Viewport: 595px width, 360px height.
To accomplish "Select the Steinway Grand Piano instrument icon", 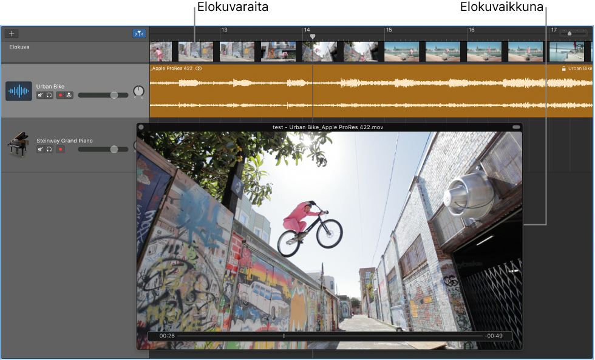I will [x=18, y=145].
